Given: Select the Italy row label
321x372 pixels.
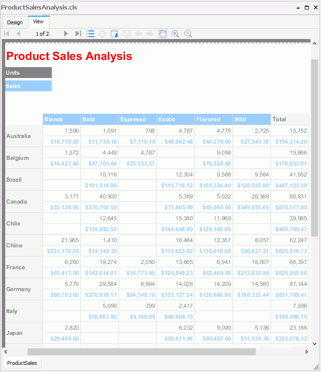Looking at the screenshot, I should 24,311.
